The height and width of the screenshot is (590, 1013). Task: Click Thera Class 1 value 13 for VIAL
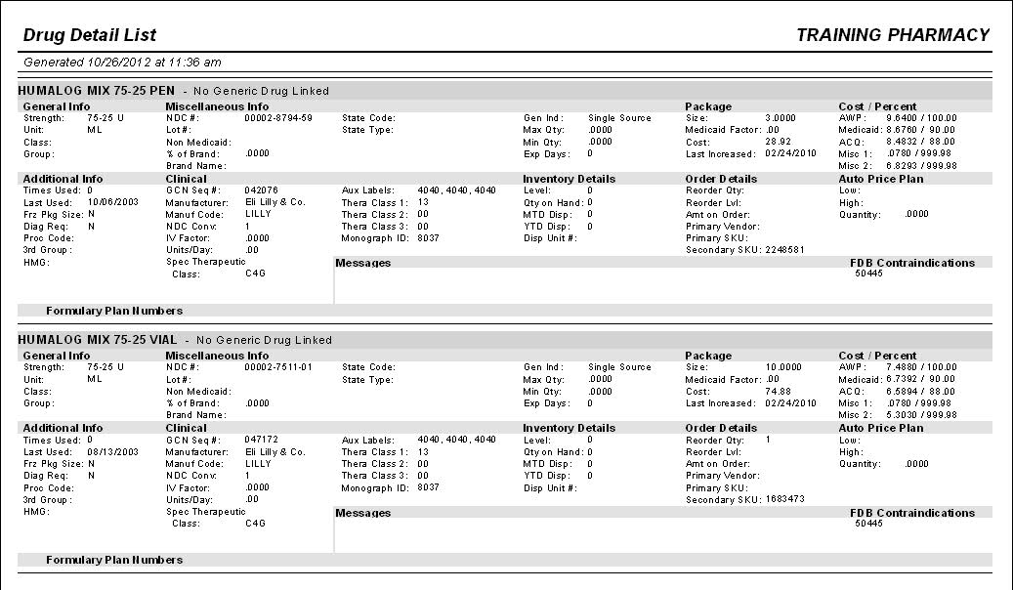[423, 451]
